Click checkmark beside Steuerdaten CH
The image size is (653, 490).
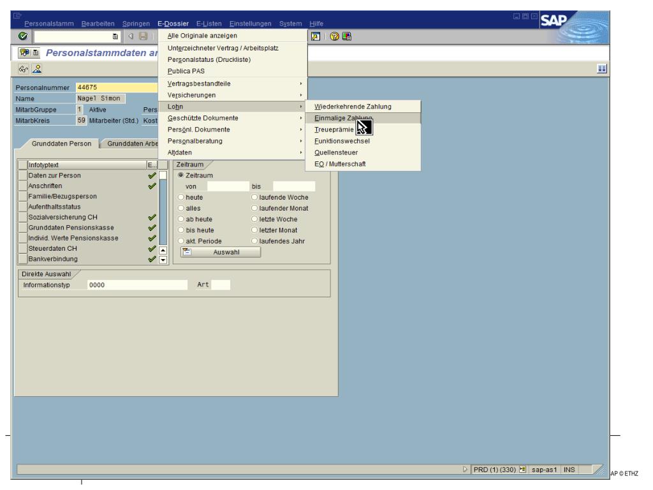point(152,248)
